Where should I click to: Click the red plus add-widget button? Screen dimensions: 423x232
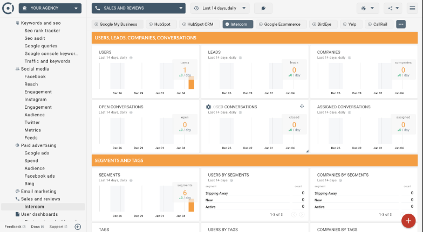408,220
